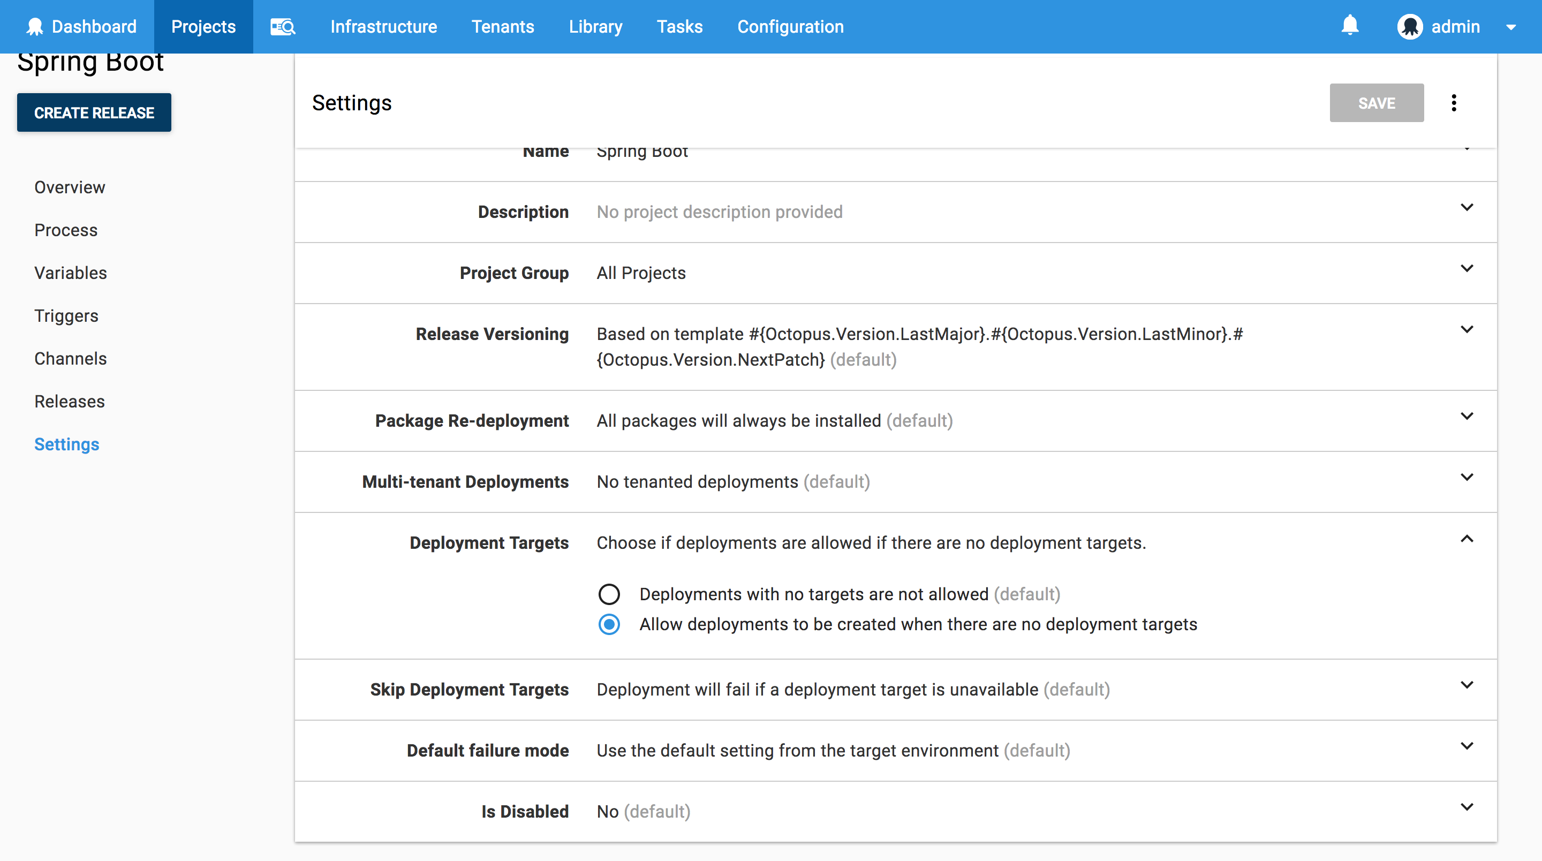1542x861 pixels.
Task: Expand the Skip Deployment Targets row
Action: 1467,684
